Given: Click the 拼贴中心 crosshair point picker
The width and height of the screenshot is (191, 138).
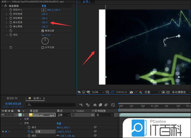Looking at the screenshot, I should 44,10.
